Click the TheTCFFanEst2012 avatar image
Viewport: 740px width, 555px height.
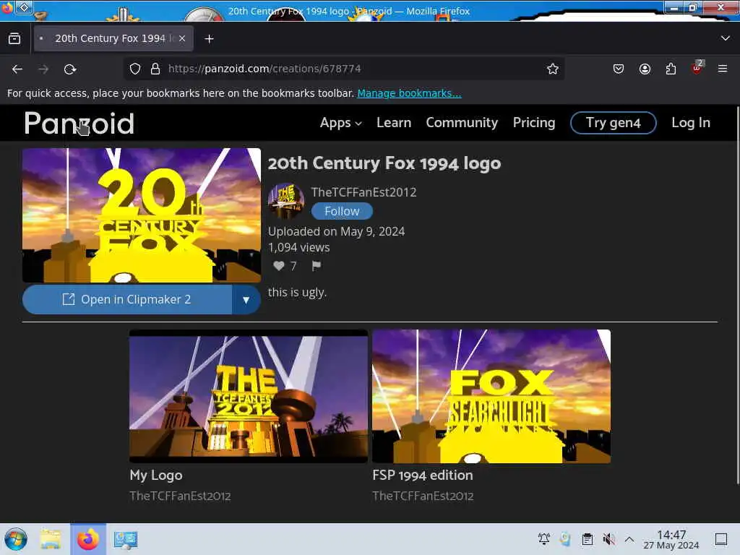pos(286,201)
